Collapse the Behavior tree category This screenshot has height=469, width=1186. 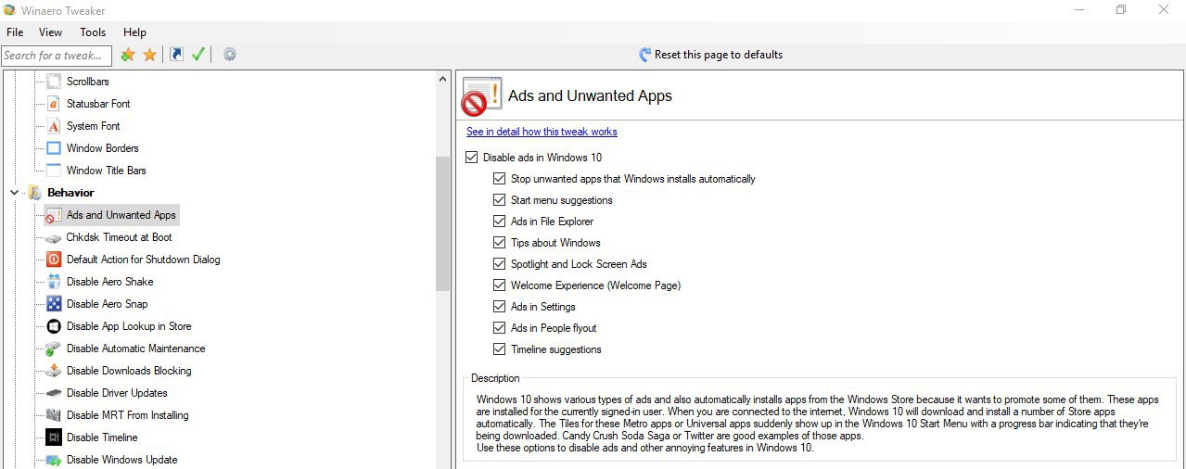(x=14, y=193)
